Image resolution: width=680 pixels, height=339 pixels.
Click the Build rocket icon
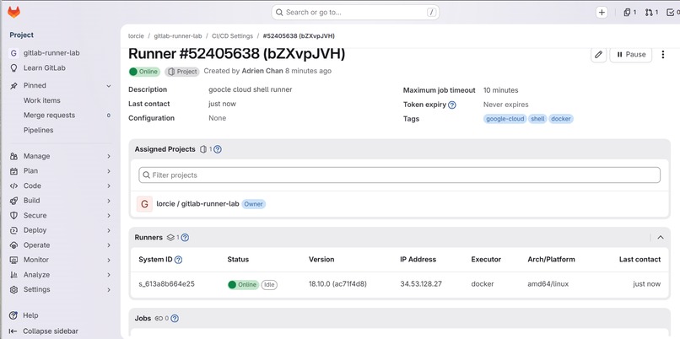(x=13, y=201)
